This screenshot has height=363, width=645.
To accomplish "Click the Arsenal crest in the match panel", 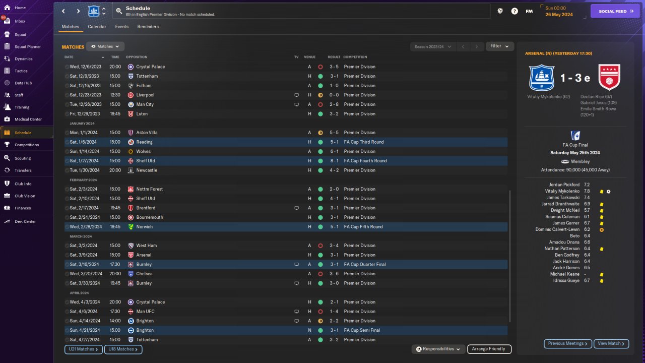I will coord(609,77).
